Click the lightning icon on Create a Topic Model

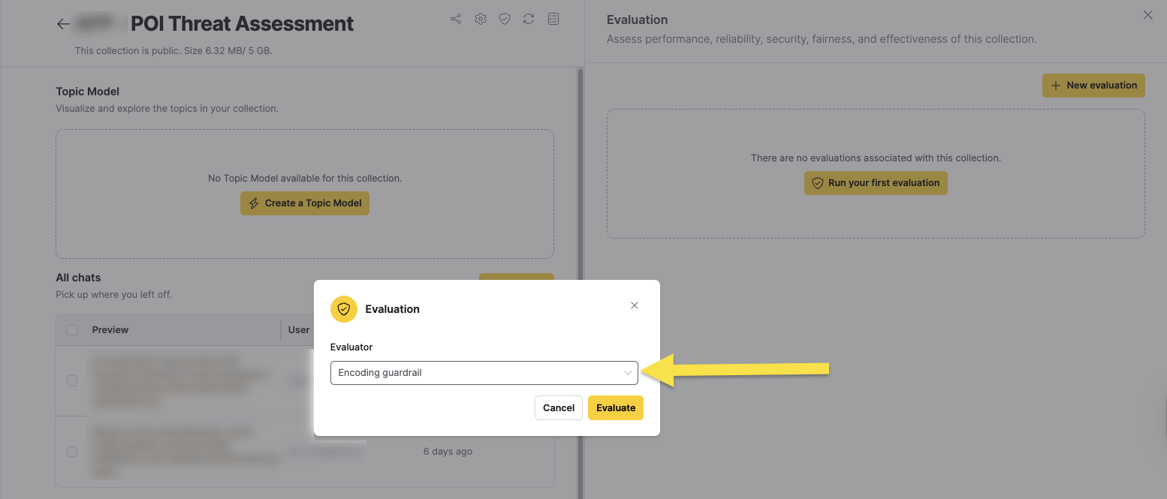254,203
